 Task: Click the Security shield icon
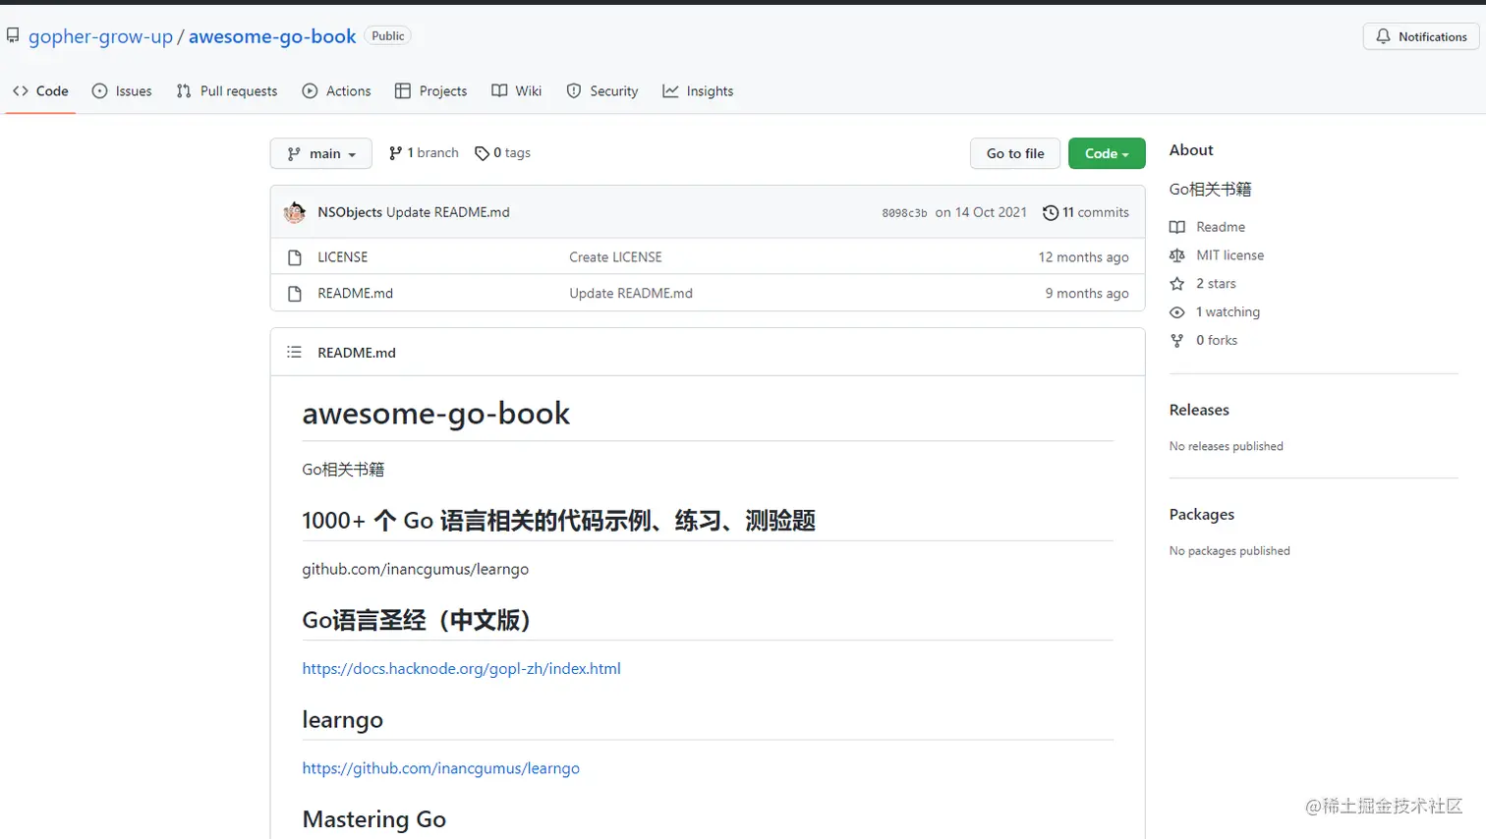574,91
